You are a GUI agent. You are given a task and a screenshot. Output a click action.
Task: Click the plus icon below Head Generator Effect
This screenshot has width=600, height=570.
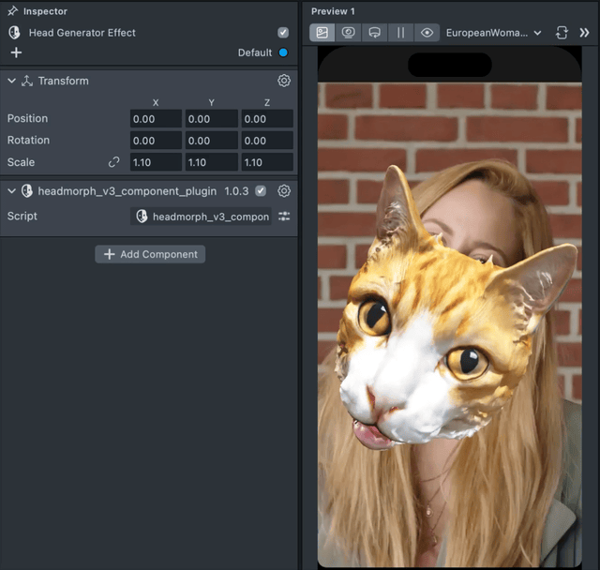[15, 52]
